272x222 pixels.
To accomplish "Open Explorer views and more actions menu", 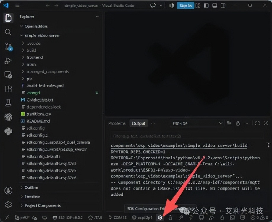I will tap(98, 17).
